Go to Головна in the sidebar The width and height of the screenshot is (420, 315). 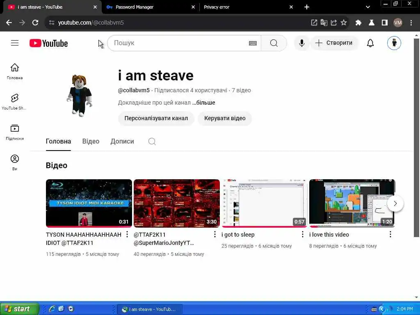click(15, 71)
